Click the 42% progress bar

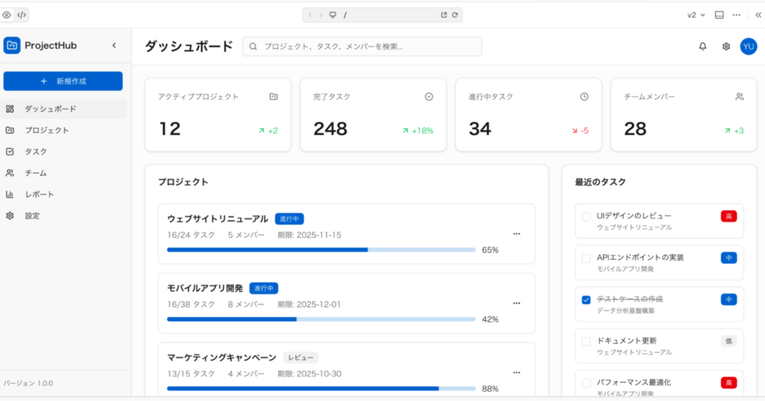[x=321, y=319]
